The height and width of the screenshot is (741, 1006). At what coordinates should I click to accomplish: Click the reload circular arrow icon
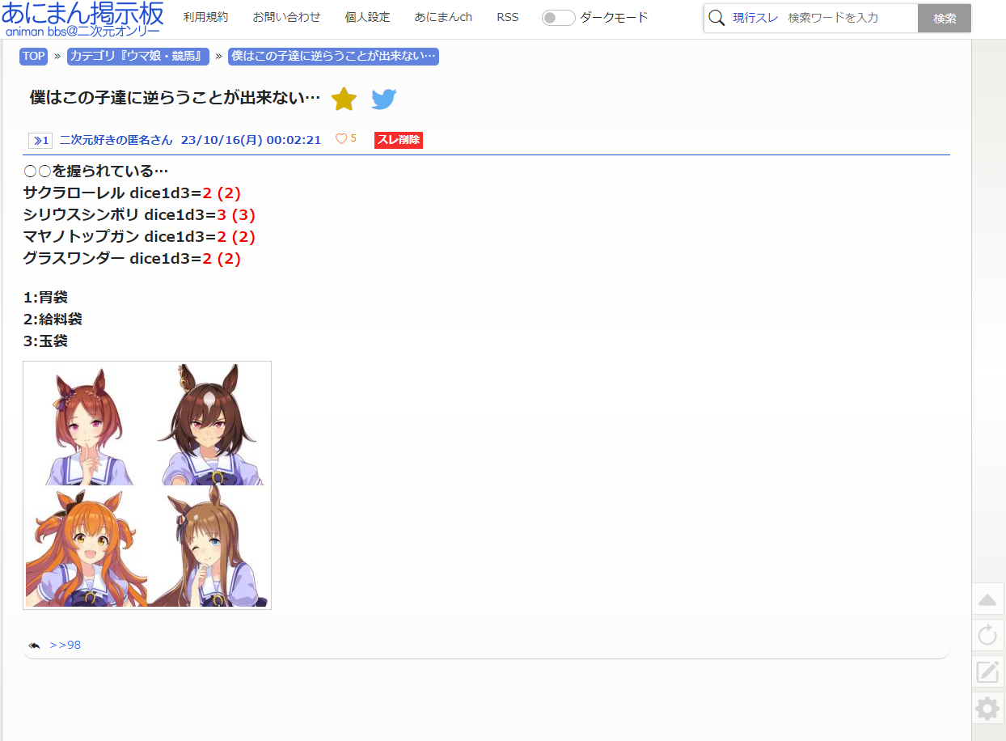coord(987,635)
